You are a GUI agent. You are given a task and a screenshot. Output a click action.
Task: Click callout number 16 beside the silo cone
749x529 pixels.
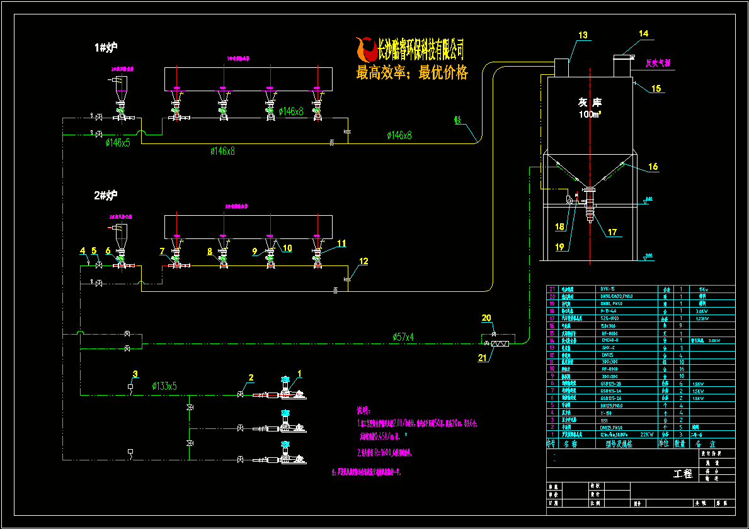tap(653, 167)
